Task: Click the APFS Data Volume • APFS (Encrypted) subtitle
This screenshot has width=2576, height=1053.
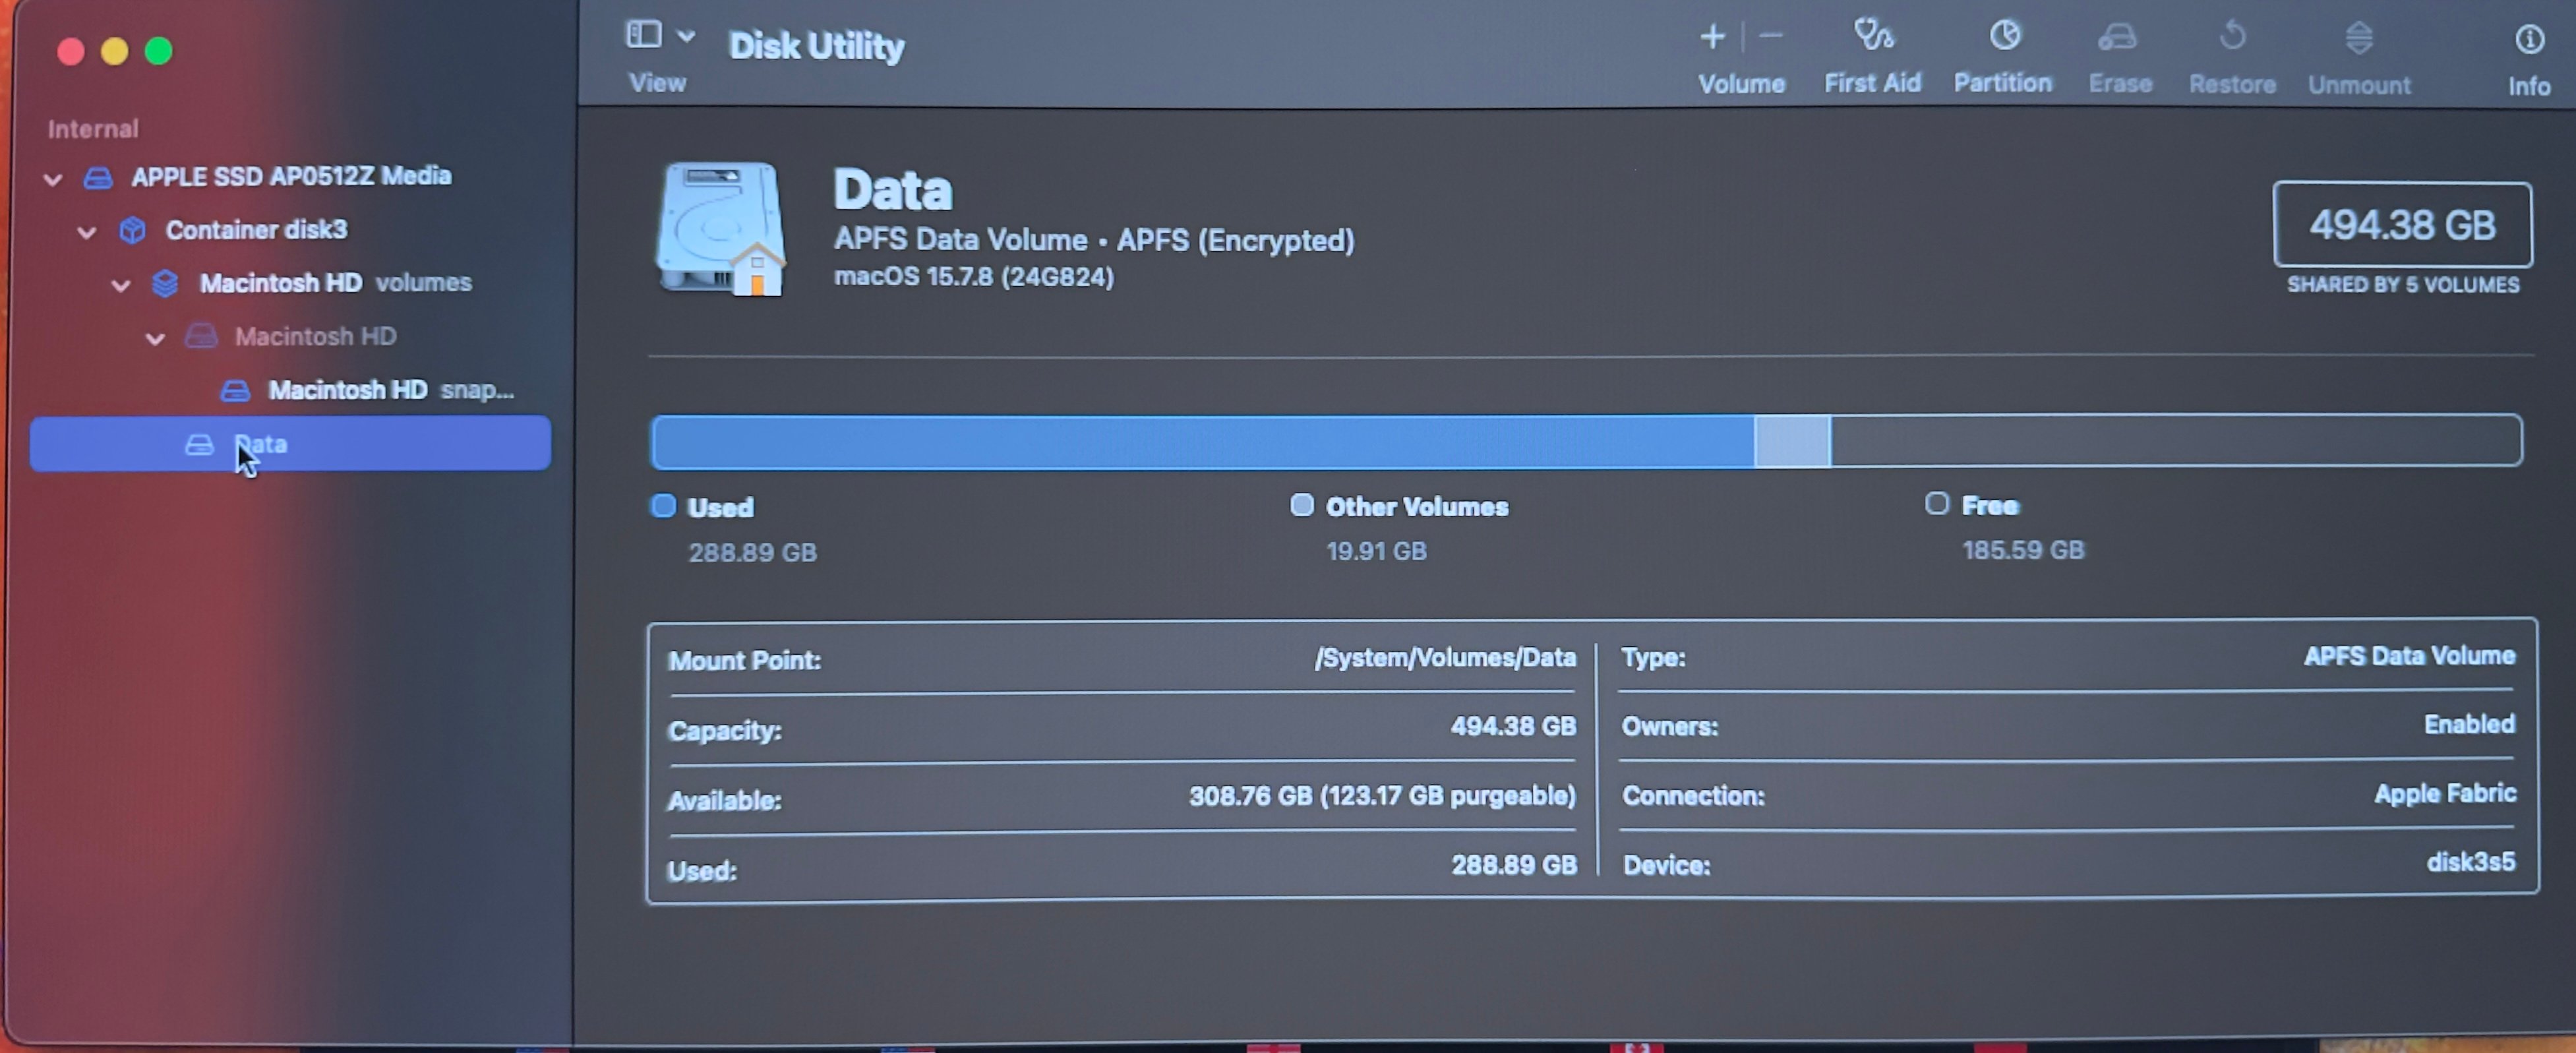Action: pos(1094,240)
